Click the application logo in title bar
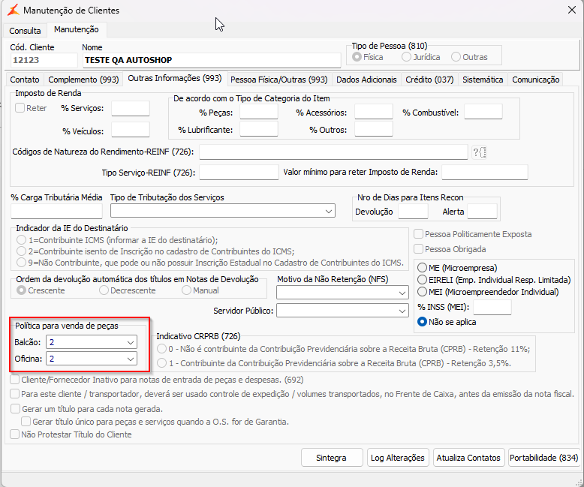Screen dimensions: 584x487 click(x=13, y=10)
